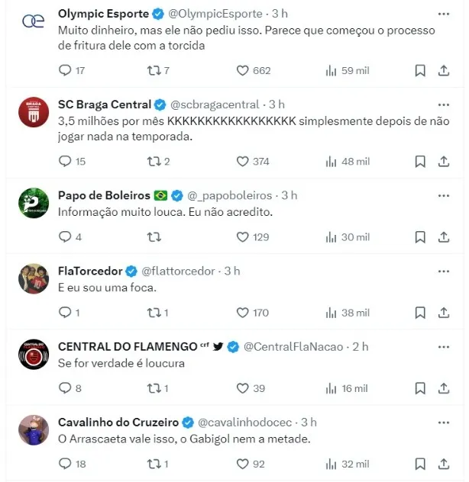This screenshot has height=482, width=469.
Task: Open the @flattorcedor handle link
Action: tap(180, 271)
